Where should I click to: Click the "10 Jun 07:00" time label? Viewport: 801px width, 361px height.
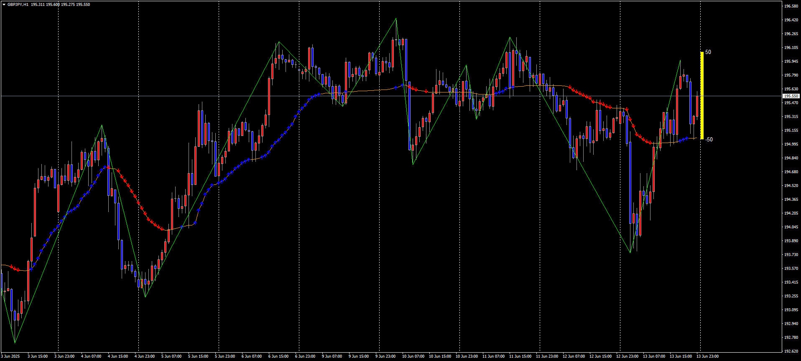413,356
